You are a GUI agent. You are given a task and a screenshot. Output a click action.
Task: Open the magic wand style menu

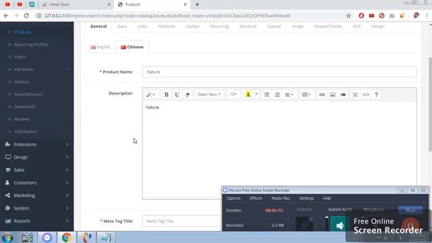point(151,94)
